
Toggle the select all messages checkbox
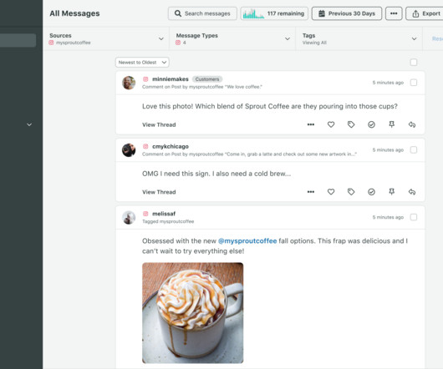pos(414,63)
